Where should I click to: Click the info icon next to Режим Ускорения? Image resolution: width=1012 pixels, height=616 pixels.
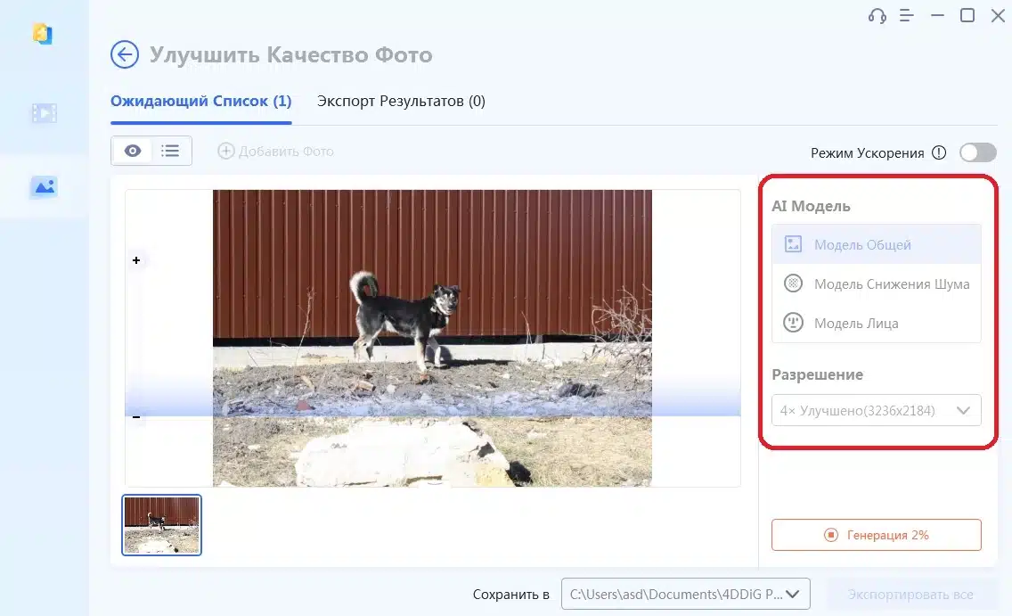click(938, 152)
